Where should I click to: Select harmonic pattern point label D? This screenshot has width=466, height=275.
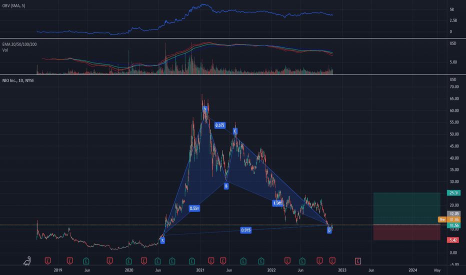pyautogui.click(x=329, y=230)
